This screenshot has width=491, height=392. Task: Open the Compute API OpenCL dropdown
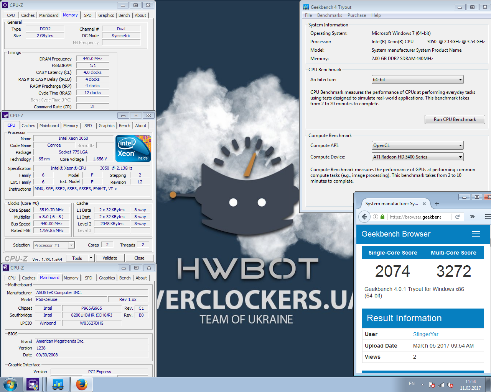coord(417,145)
